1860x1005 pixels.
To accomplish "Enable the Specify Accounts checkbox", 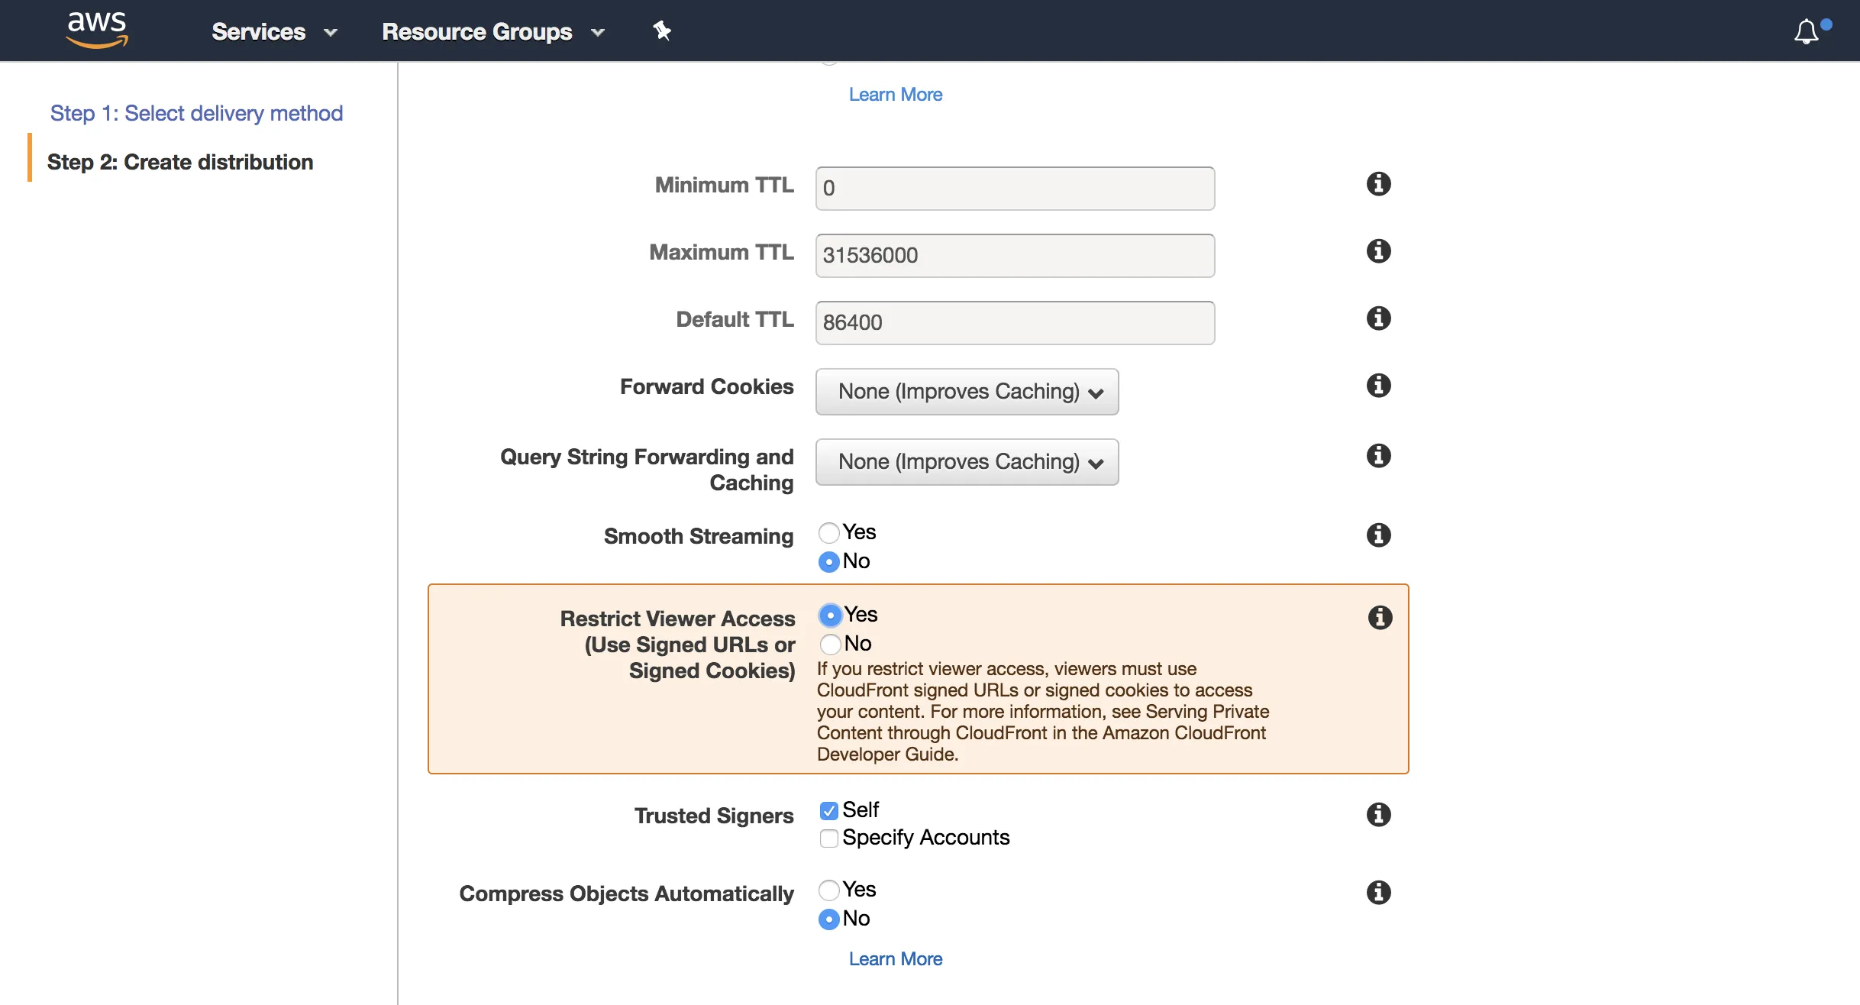I will pos(829,839).
